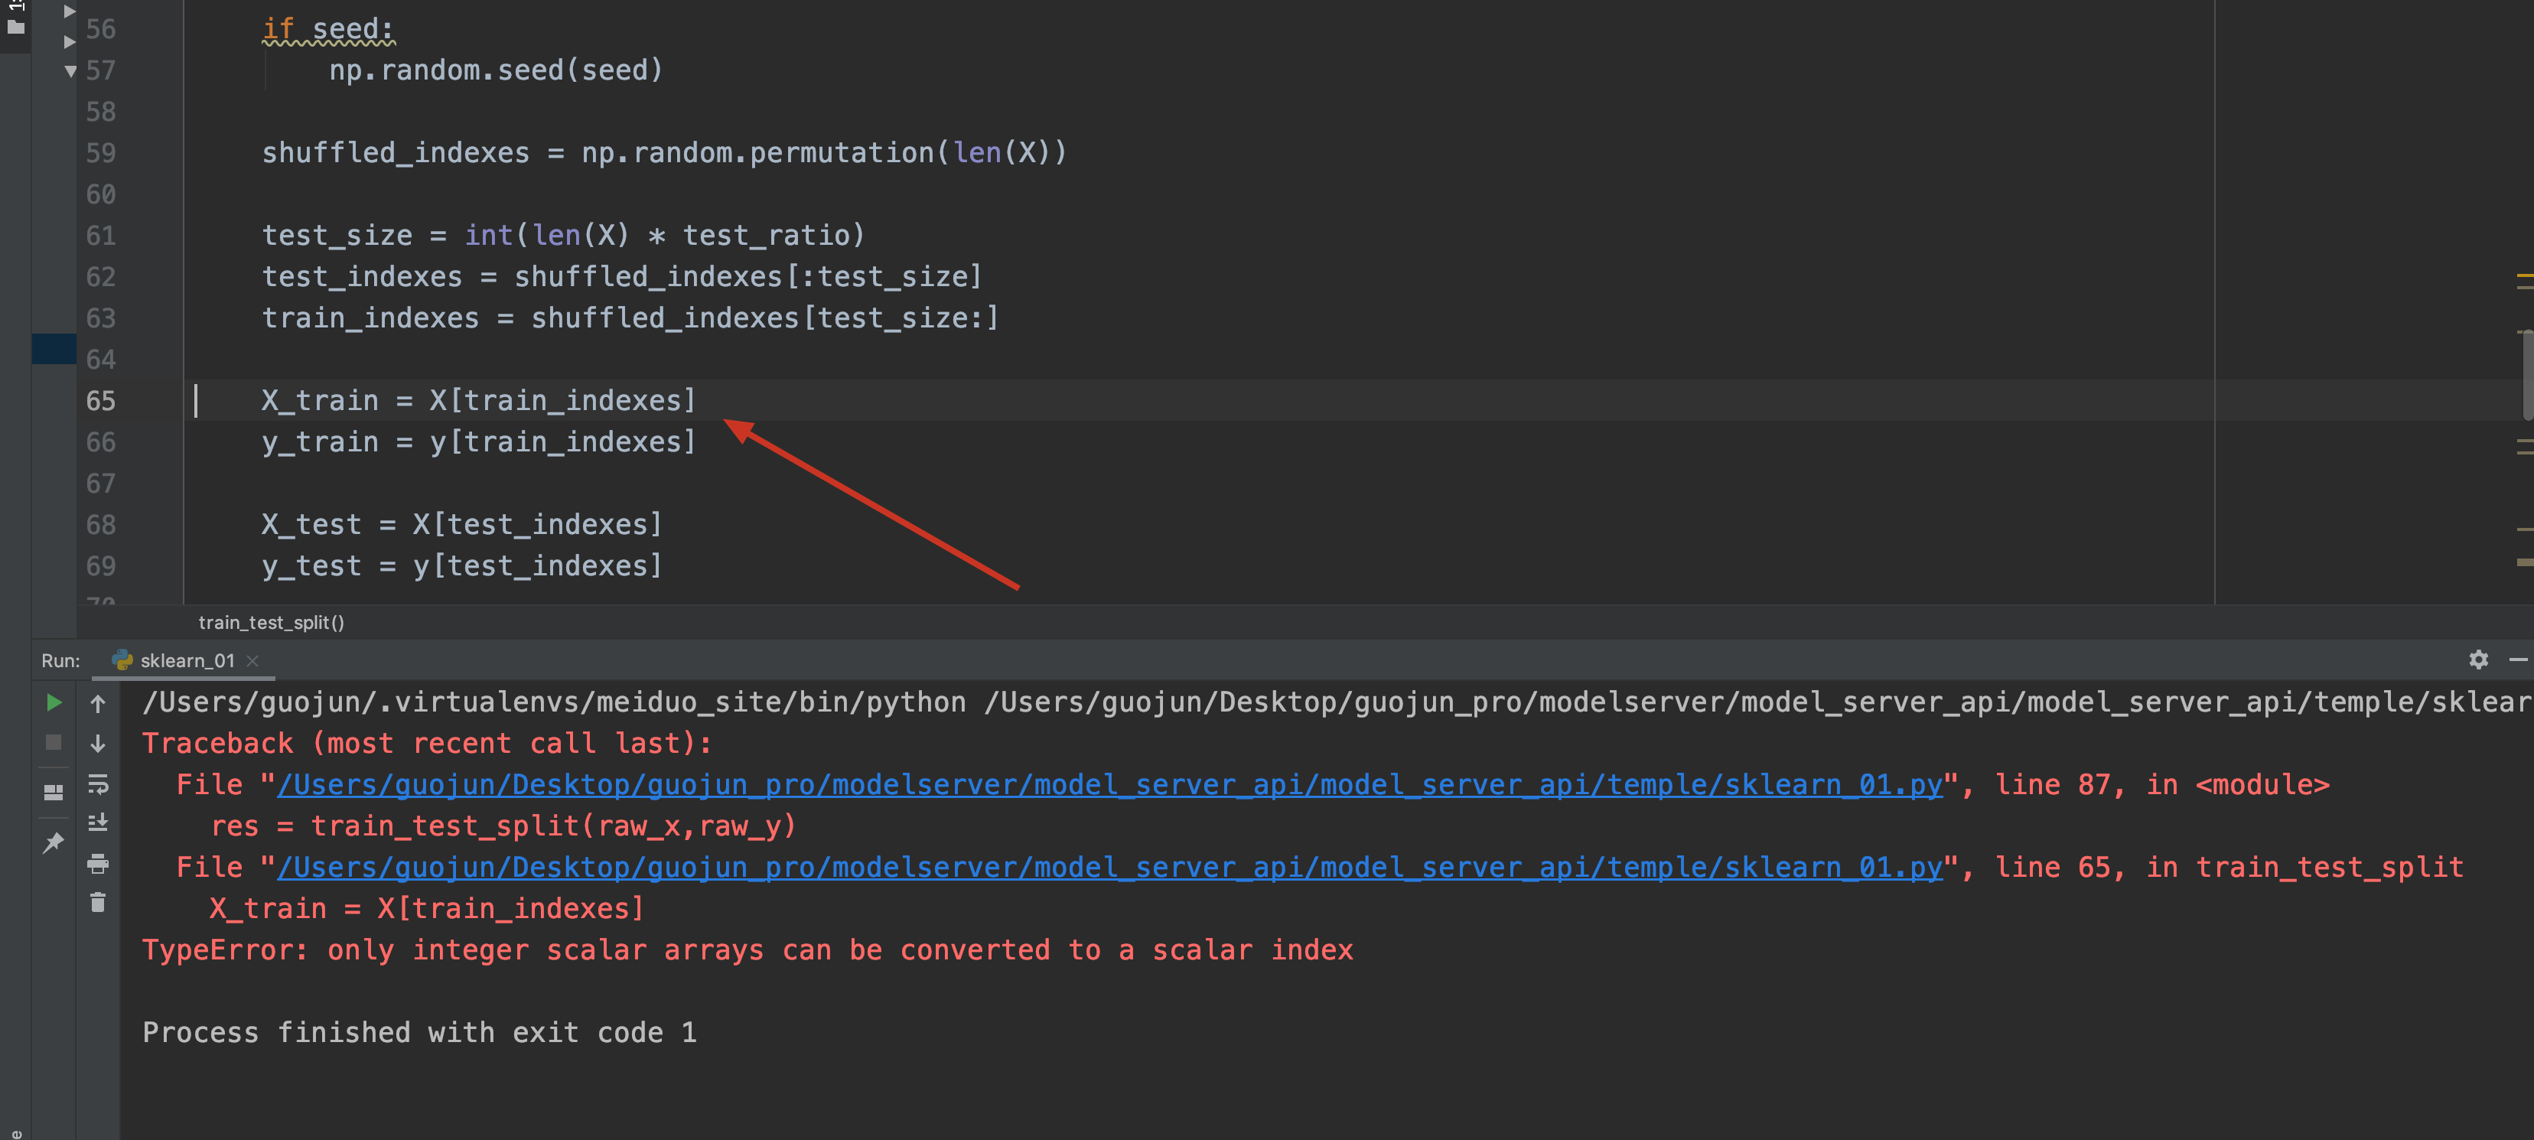Click the train_test_split() breadcrumb
Image resolution: width=2534 pixels, height=1140 pixels.
(271, 623)
